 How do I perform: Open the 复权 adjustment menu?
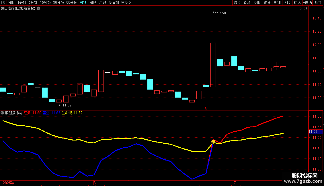click(237, 3)
